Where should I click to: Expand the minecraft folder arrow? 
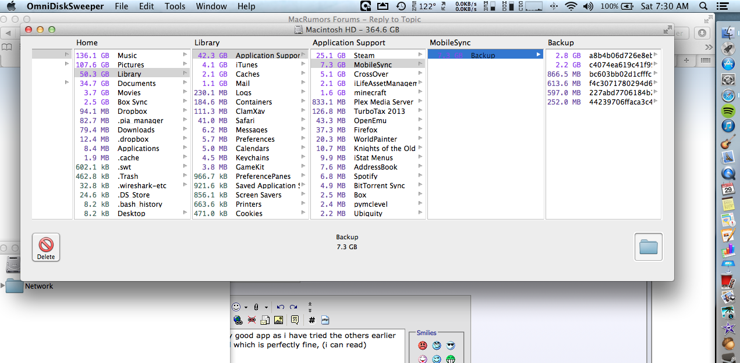420,92
